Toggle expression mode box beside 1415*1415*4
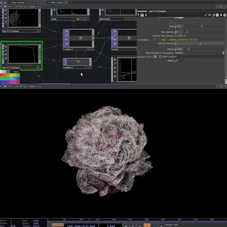The height and width of the screenshot is (227, 227). click(160, 57)
